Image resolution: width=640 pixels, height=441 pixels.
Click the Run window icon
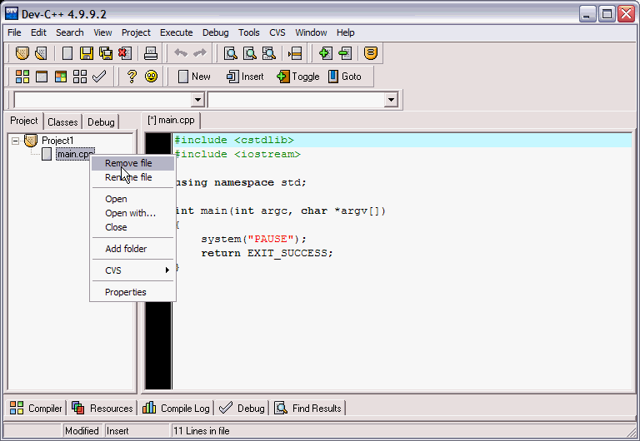[x=42, y=77]
